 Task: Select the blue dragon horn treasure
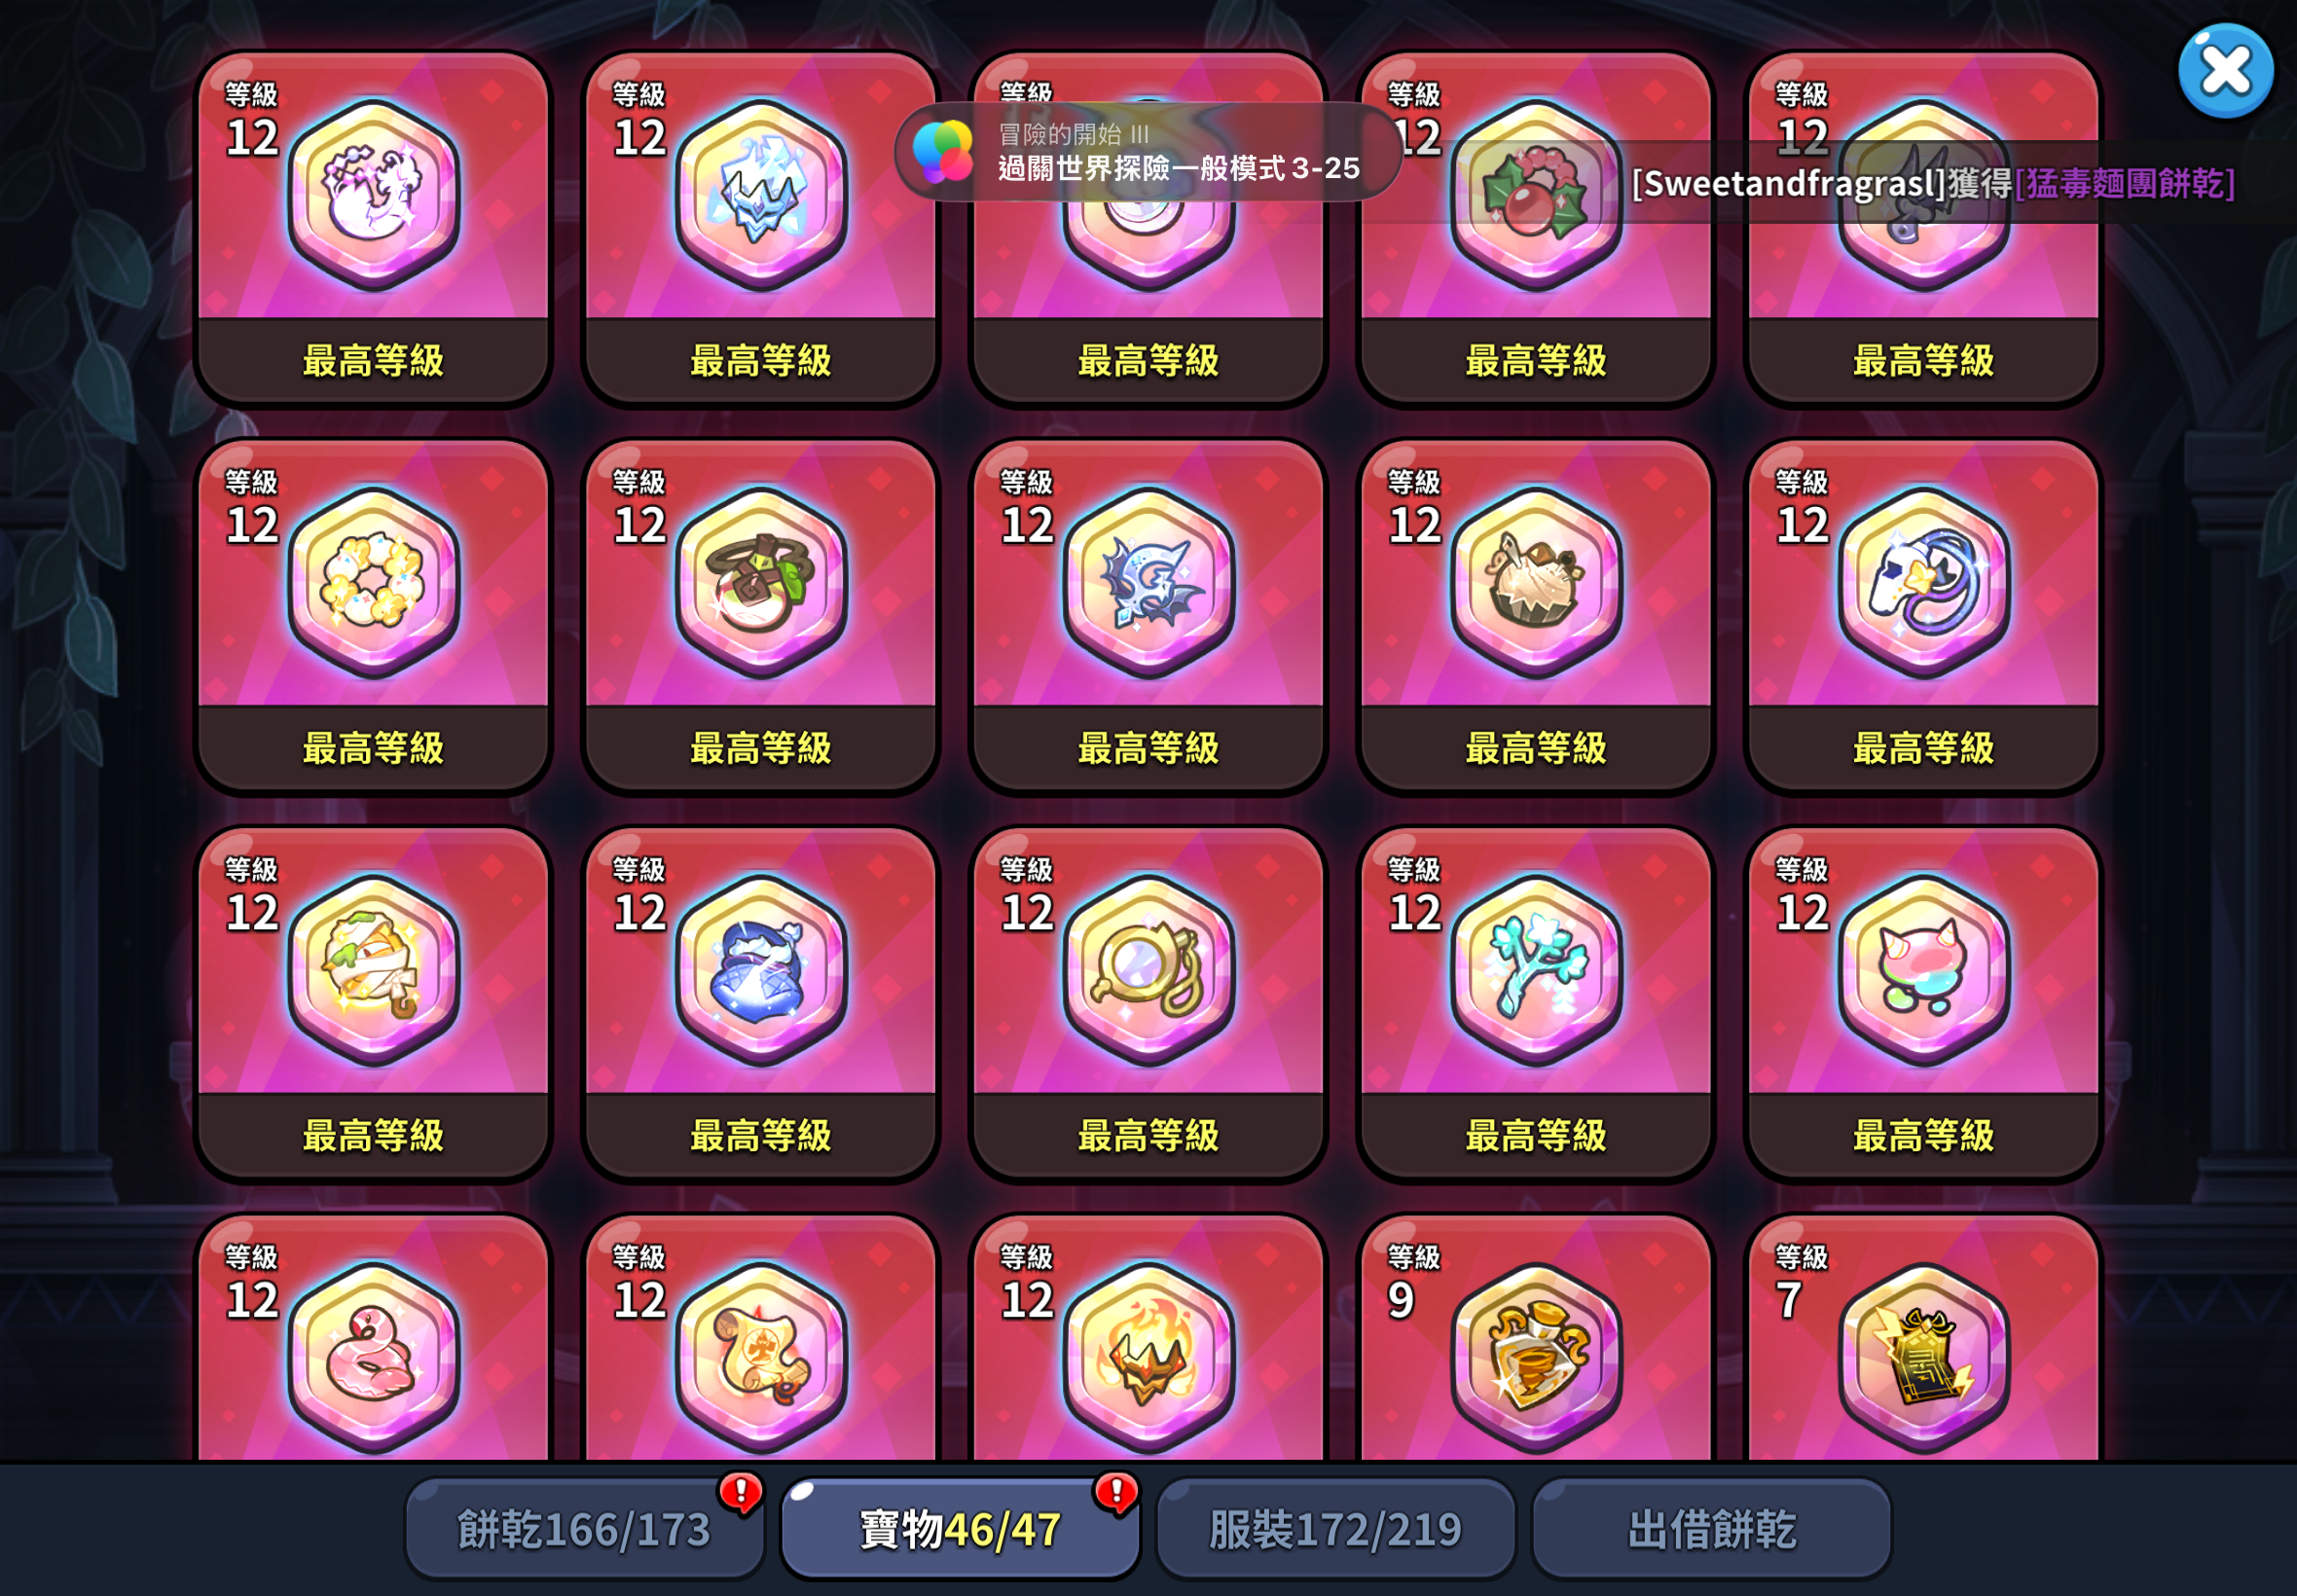point(1148,583)
